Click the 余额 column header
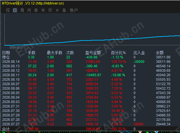This screenshot has width=180, height=133. click(x=160, y=53)
